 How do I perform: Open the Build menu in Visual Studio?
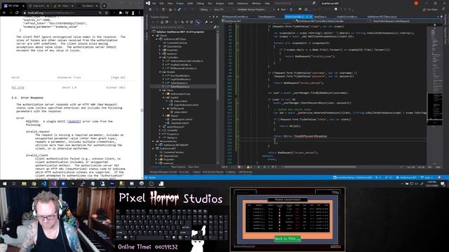(x=190, y=3)
